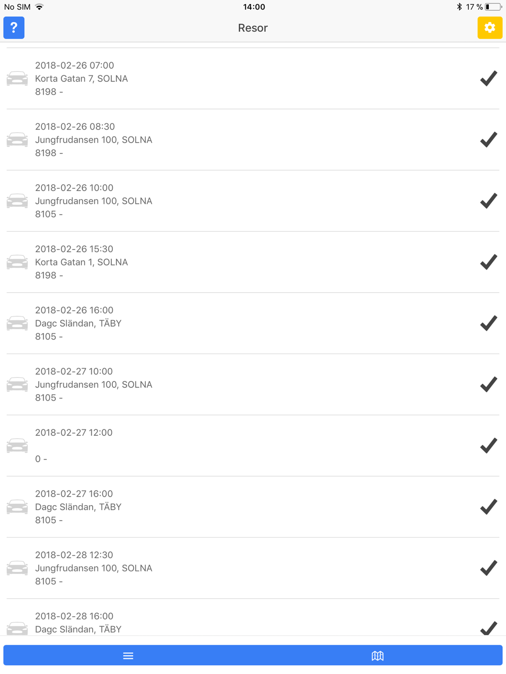Image resolution: width=506 pixels, height=674 pixels.
Task: Toggle checkmark for 2018-02-27 16:00 trip
Action: [x=488, y=507]
